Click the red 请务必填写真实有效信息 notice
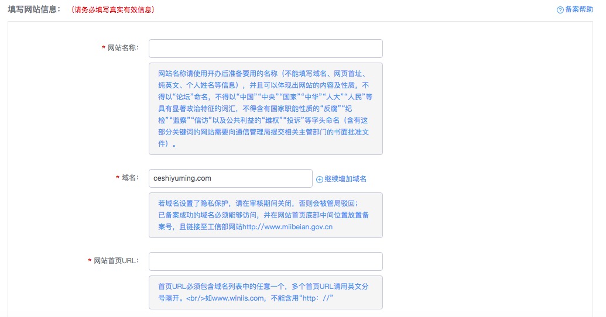This screenshot has height=317, width=606. 112,10
